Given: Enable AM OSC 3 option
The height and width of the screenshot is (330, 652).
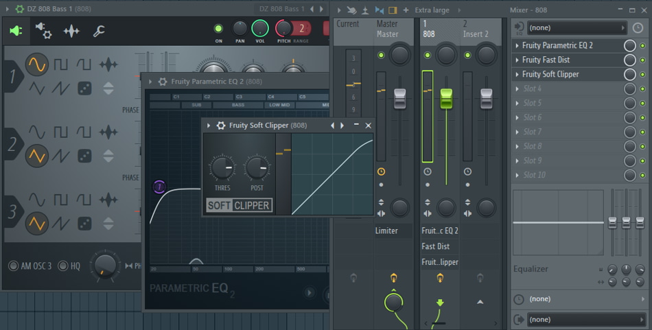Looking at the screenshot, I should [x=13, y=266].
